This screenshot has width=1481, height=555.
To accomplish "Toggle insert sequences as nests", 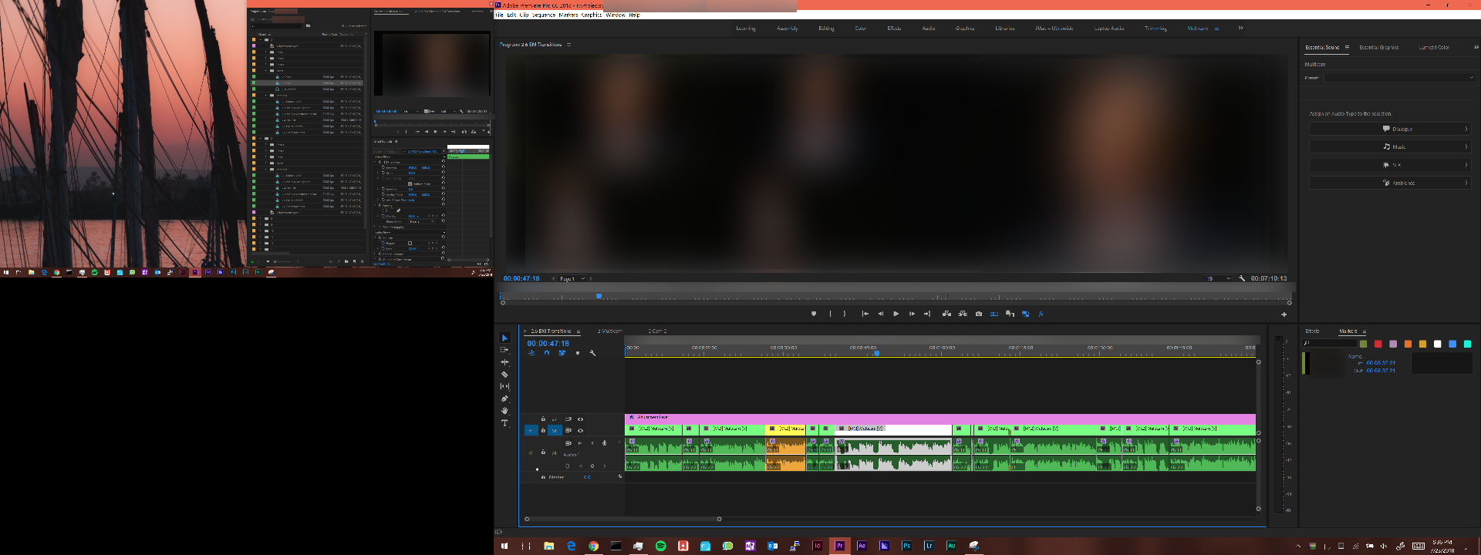I will [531, 353].
